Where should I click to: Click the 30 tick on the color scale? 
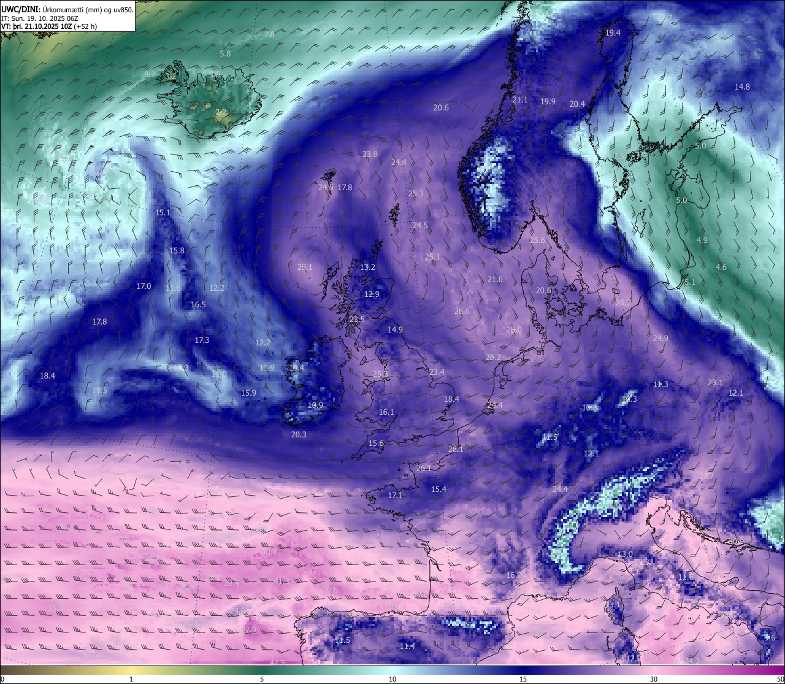654,679
